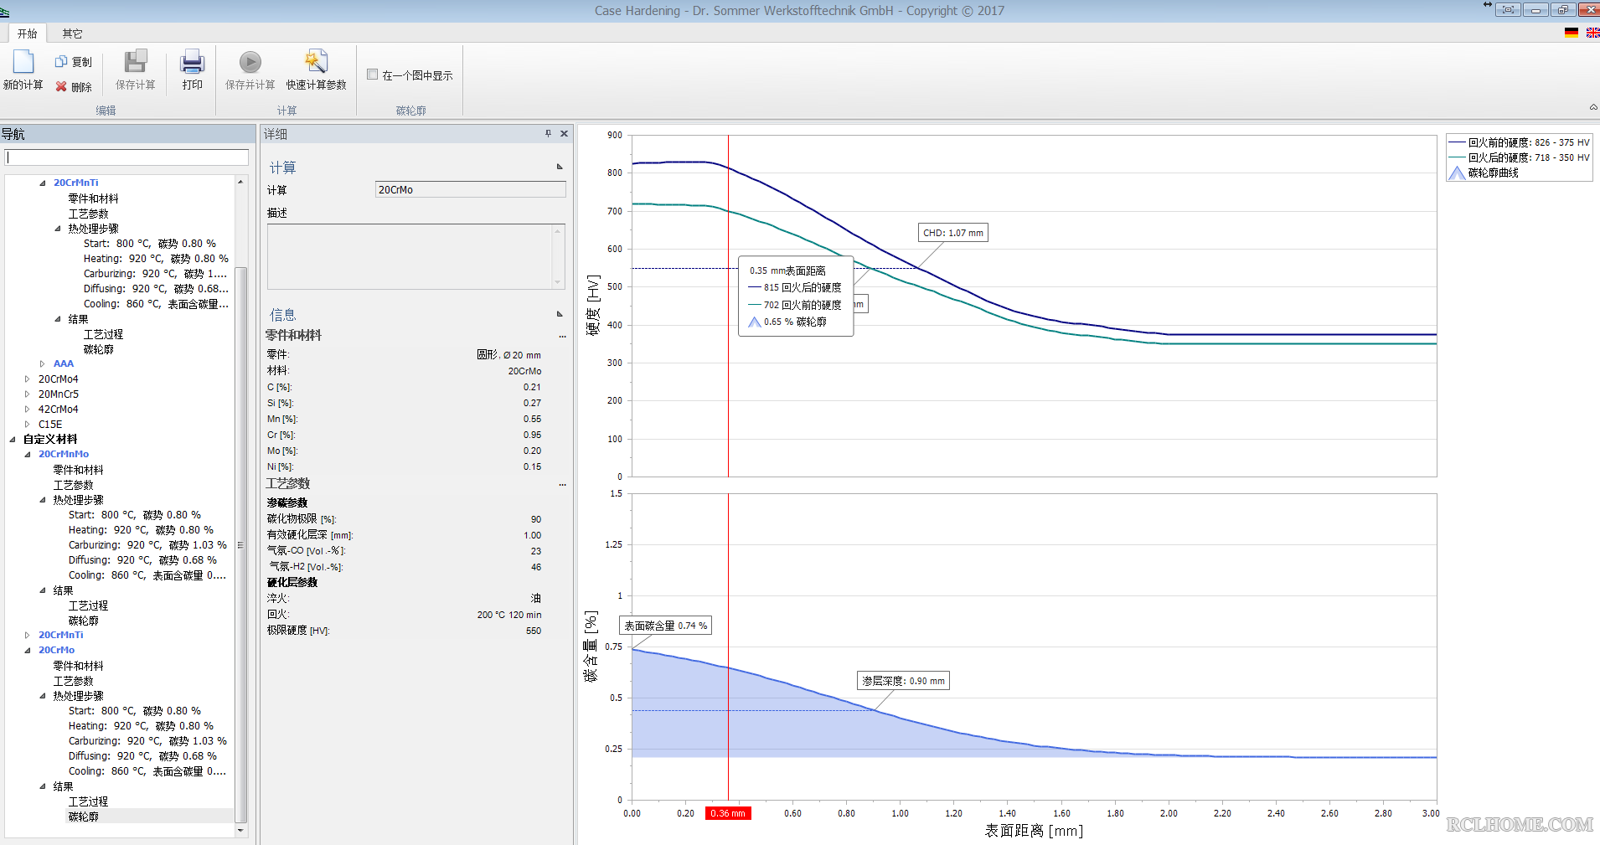This screenshot has width=1600, height=845.
Task: Collapse the ribbon with the up chevron
Action: [x=1592, y=107]
